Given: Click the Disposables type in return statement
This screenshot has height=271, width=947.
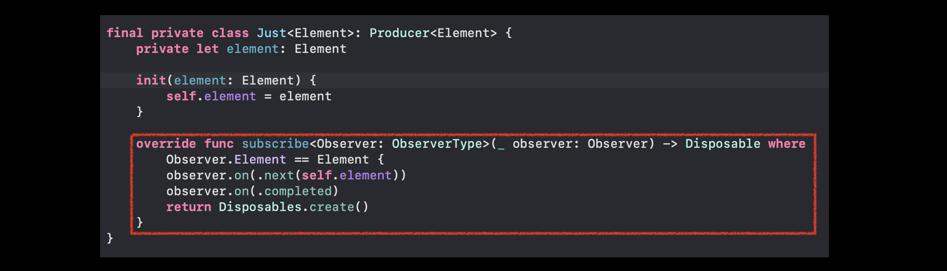Looking at the screenshot, I should [x=260, y=207].
